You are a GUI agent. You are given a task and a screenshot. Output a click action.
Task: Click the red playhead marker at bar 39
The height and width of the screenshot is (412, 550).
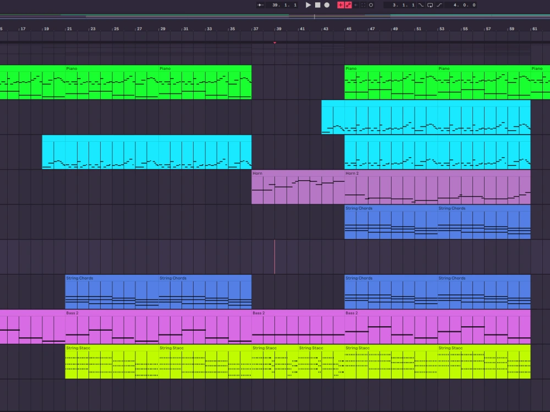pyautogui.click(x=274, y=43)
